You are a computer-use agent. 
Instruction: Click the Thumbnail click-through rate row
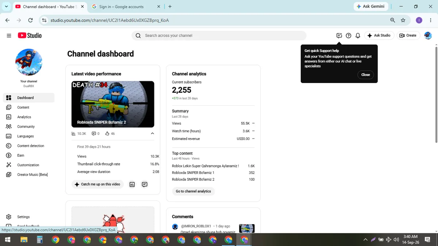coord(118,164)
